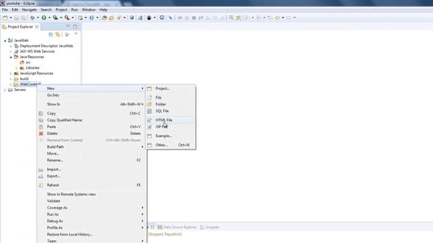Click the Search flashlight toolbar icon
The image size is (433, 243).
click(x=119, y=18)
